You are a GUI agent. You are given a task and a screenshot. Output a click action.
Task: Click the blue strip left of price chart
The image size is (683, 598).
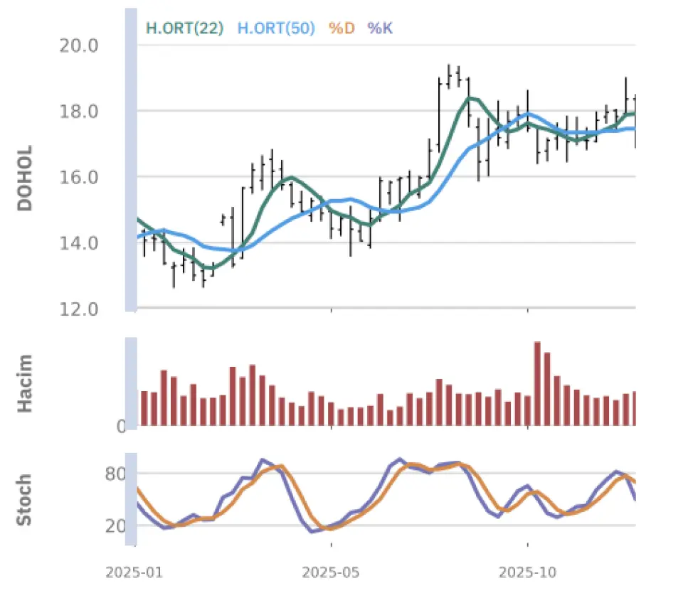131,160
